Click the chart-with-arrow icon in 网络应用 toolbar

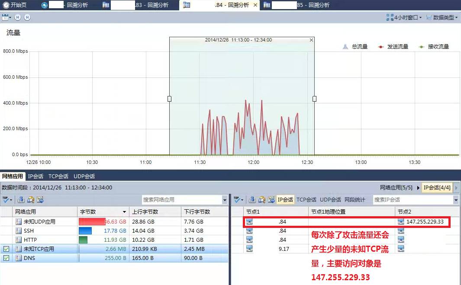pyautogui.click(x=41, y=200)
